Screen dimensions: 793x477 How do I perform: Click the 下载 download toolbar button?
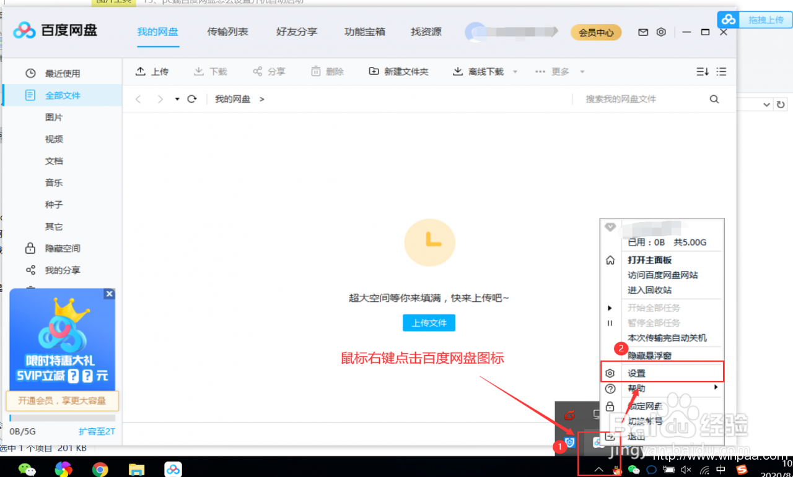coord(211,72)
